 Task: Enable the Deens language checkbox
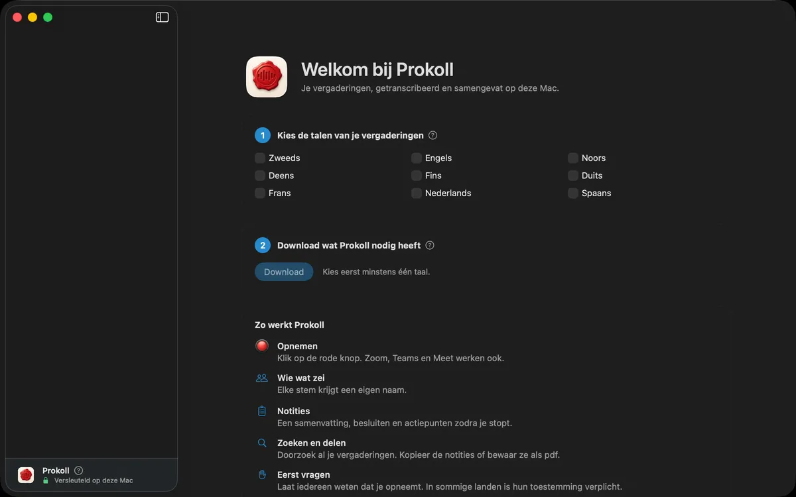(x=260, y=176)
